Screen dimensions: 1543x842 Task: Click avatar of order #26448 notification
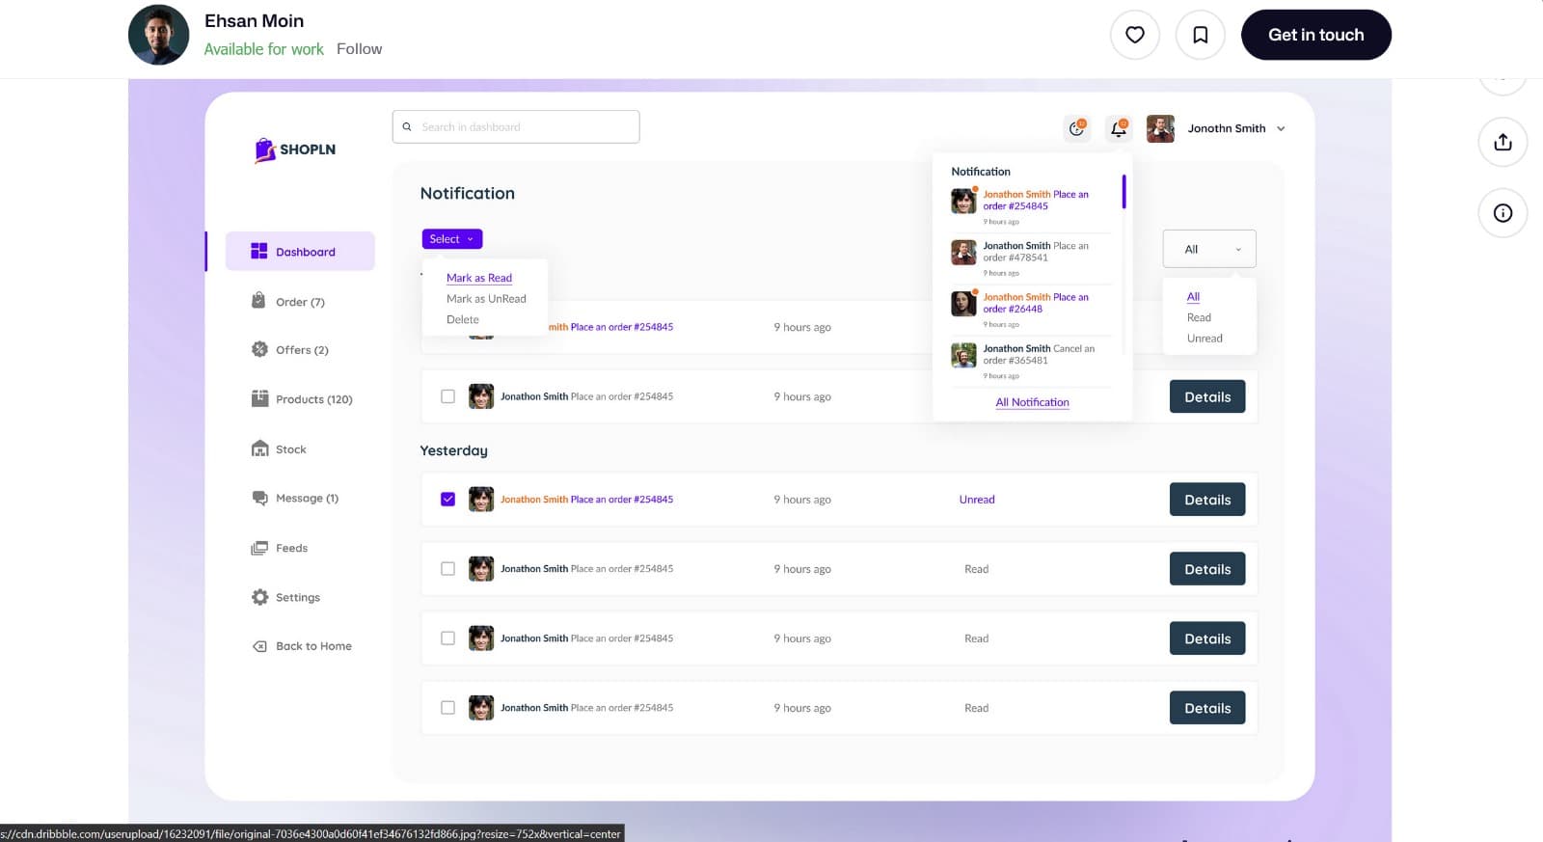pyautogui.click(x=963, y=304)
